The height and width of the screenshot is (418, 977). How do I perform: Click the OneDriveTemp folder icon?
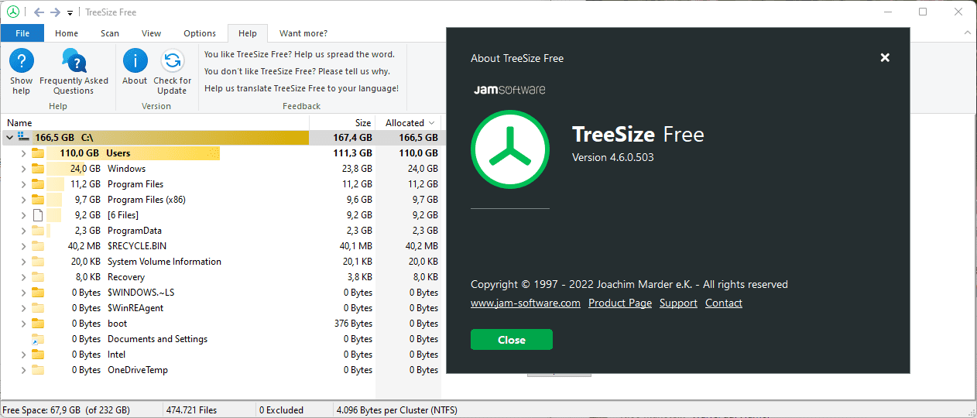(38, 370)
